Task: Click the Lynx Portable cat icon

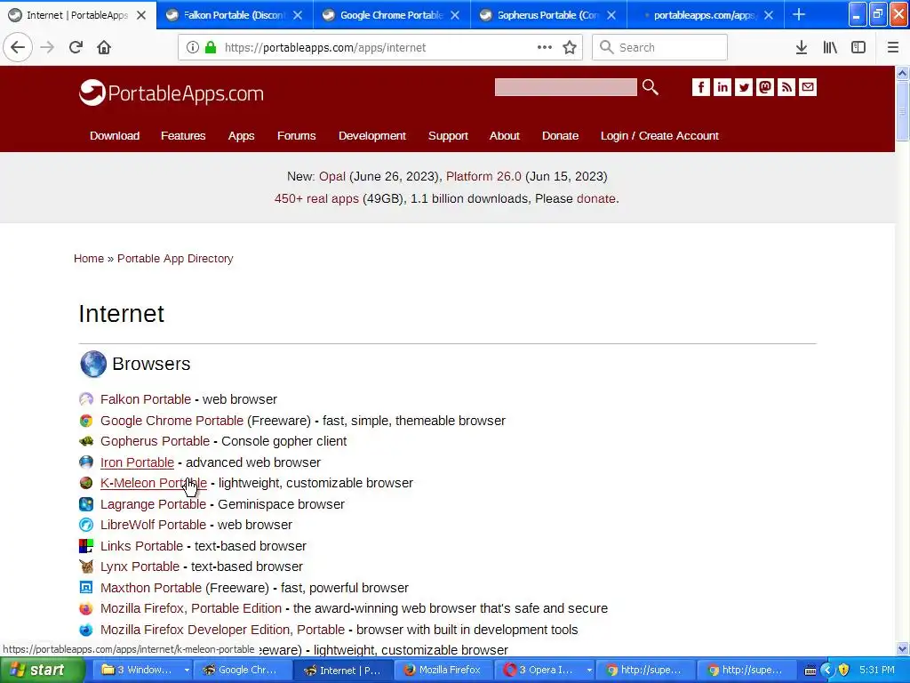Action: tap(86, 566)
